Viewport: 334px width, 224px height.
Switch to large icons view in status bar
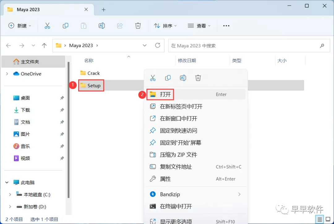click(328, 219)
